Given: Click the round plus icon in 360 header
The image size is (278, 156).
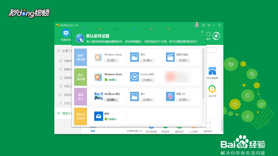Looking at the screenshot, I should coord(216,36).
